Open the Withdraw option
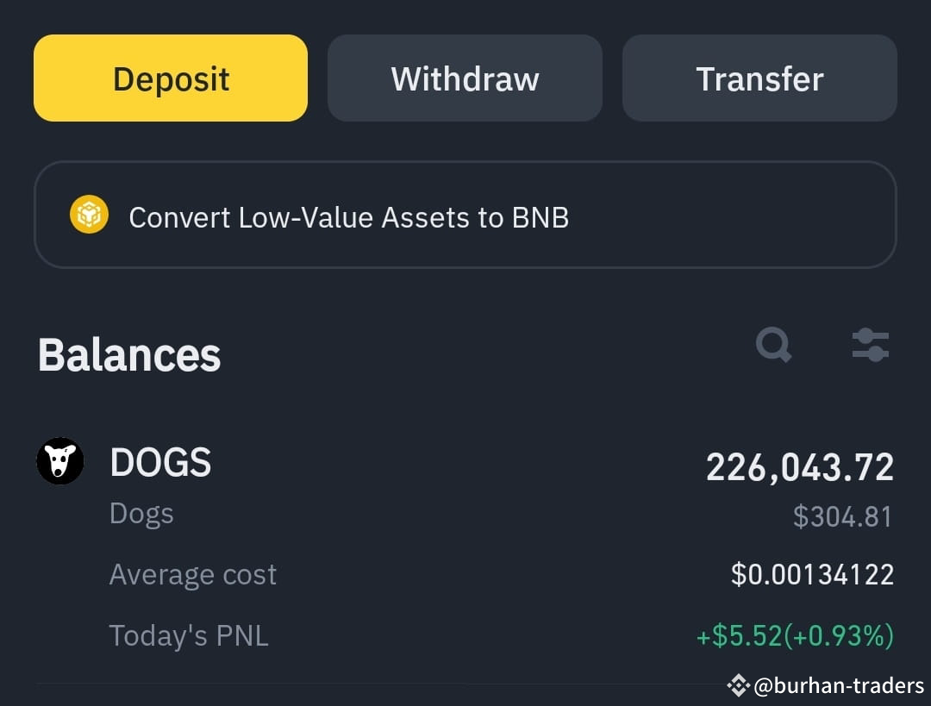Image resolution: width=931 pixels, height=706 pixels. click(x=465, y=78)
